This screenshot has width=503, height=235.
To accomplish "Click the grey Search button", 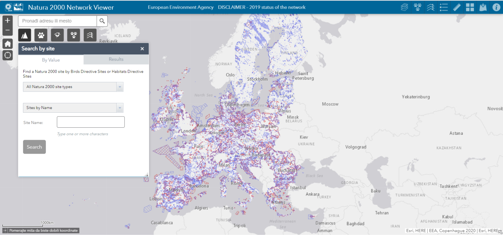I will (34, 147).
